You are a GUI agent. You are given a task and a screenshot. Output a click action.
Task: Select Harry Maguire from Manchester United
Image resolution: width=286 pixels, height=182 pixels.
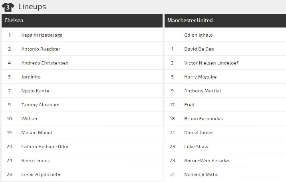201,77
